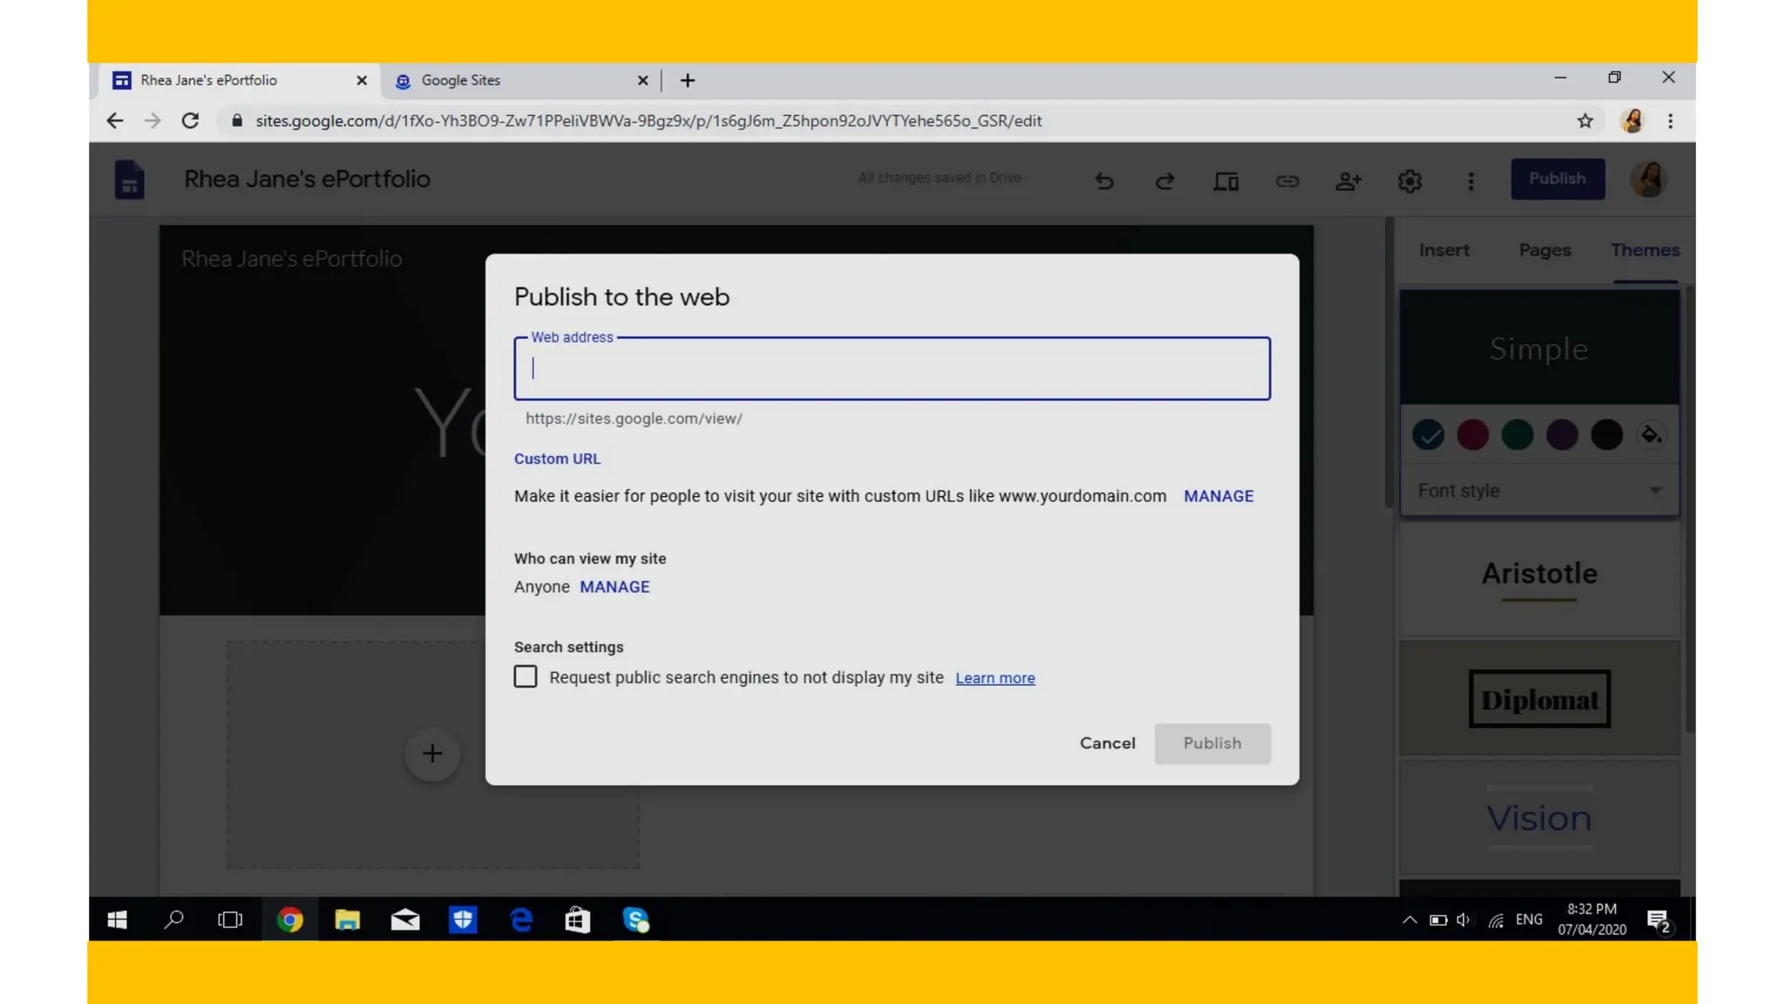This screenshot has width=1785, height=1004.
Task: Click the Chrome address bar URL
Action: point(648,121)
